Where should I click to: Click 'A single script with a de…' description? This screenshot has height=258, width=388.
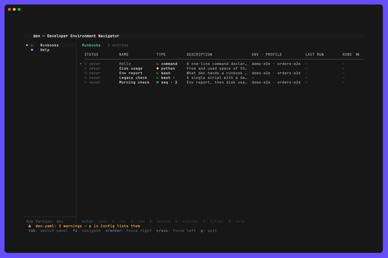217,78
